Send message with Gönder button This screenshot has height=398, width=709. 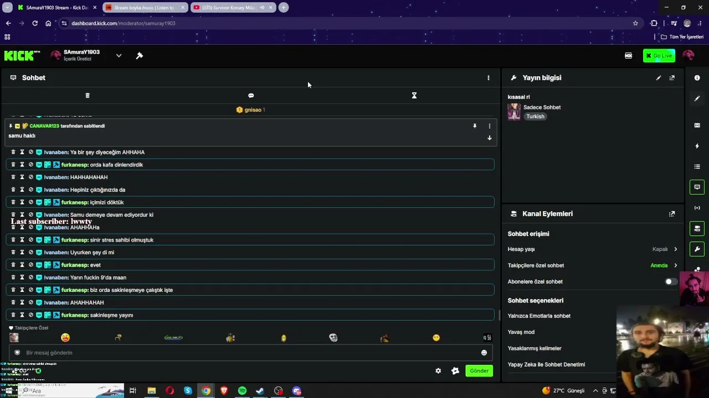(479, 371)
